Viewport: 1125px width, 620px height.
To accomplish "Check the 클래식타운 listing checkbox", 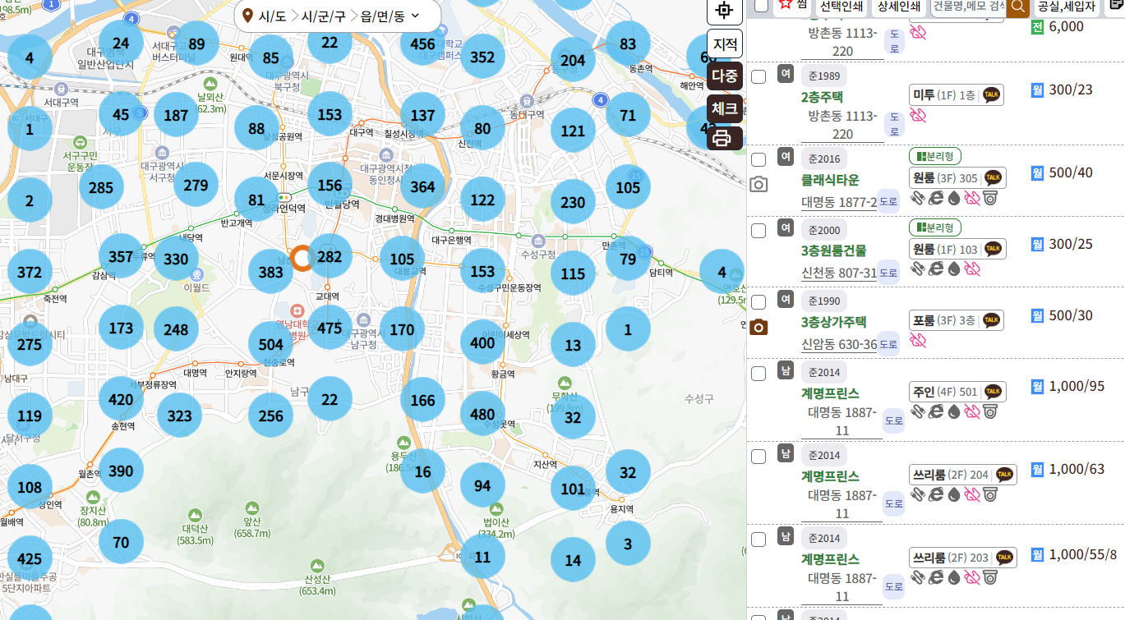I will (759, 158).
